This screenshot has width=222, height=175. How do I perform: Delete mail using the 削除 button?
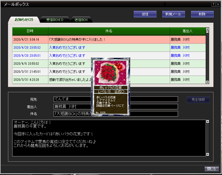pyautogui.click(x=202, y=14)
